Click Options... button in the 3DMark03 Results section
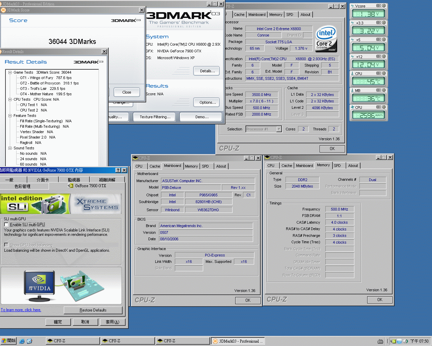Viewport: 432px width, 346px height. pyautogui.click(x=207, y=102)
